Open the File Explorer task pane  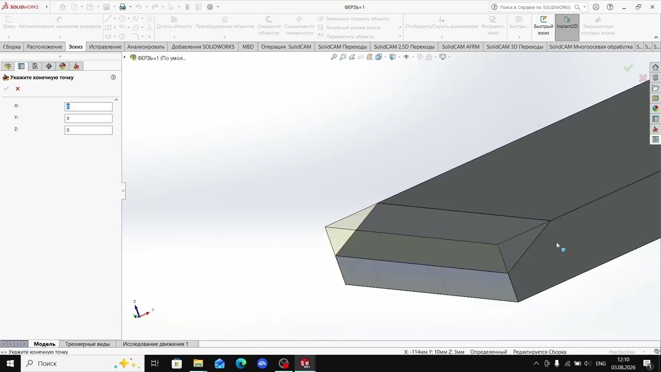[655, 88]
